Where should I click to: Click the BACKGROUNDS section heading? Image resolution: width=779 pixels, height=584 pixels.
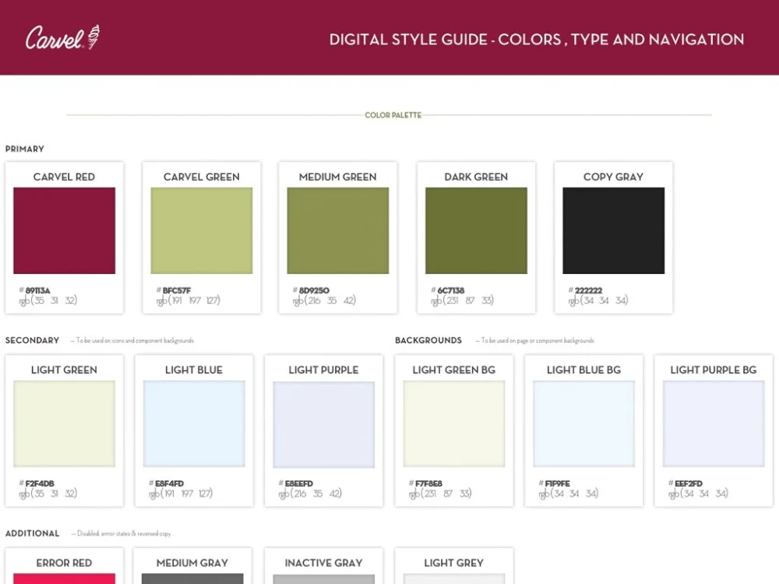point(428,340)
